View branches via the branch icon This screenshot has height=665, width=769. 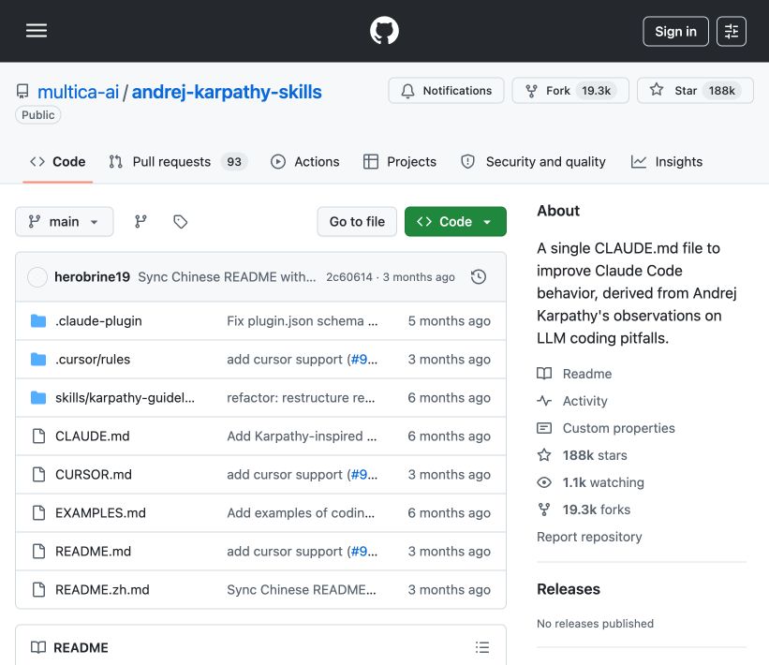[x=140, y=222]
